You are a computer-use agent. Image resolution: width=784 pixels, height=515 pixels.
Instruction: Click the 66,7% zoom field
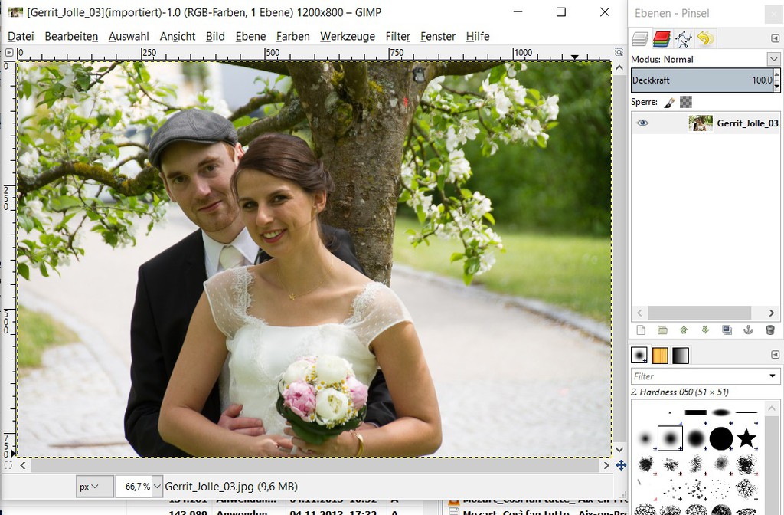tap(133, 487)
